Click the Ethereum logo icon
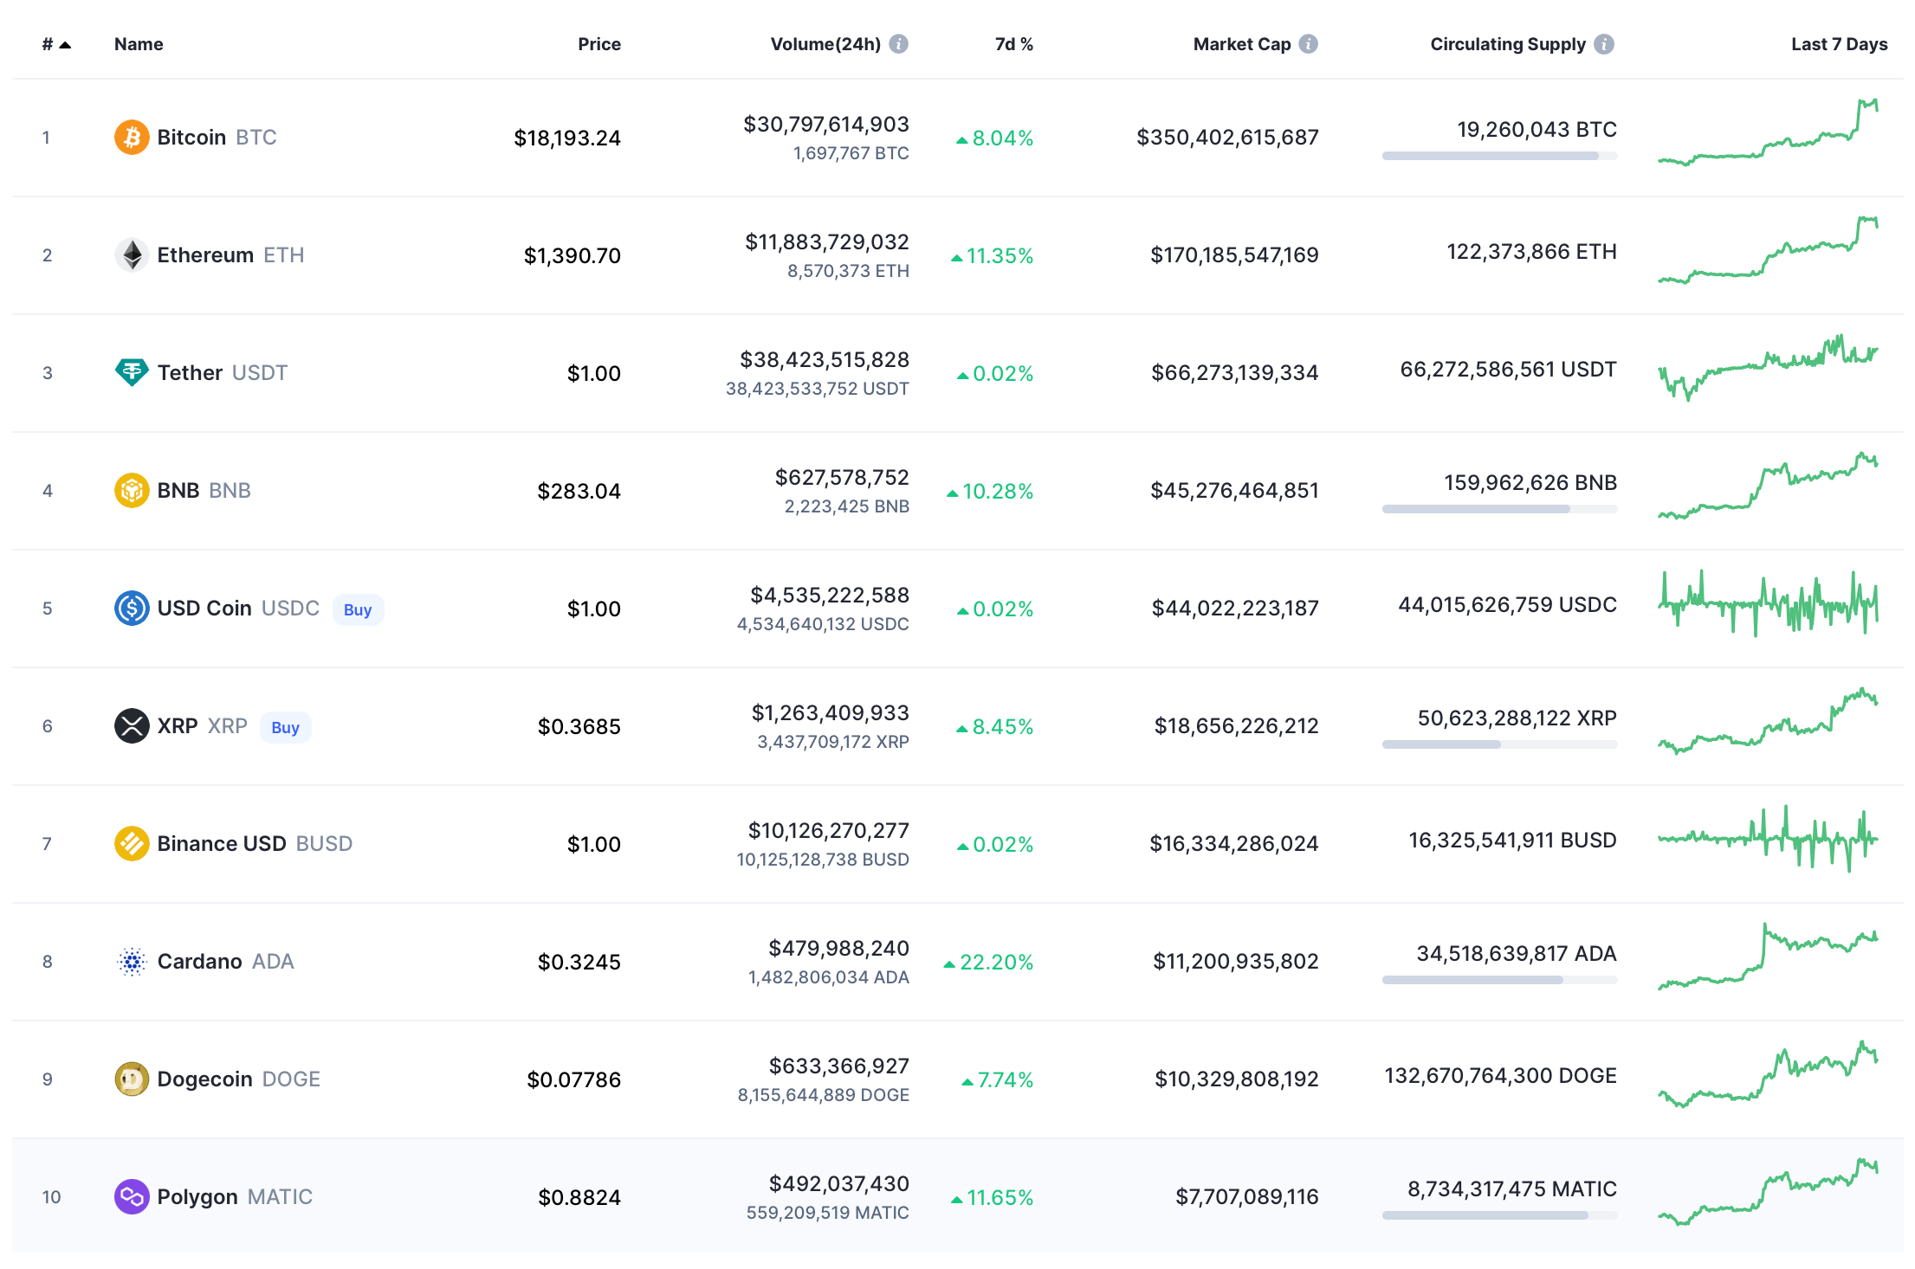Viewport: 1915px width, 1269px height. [x=132, y=254]
